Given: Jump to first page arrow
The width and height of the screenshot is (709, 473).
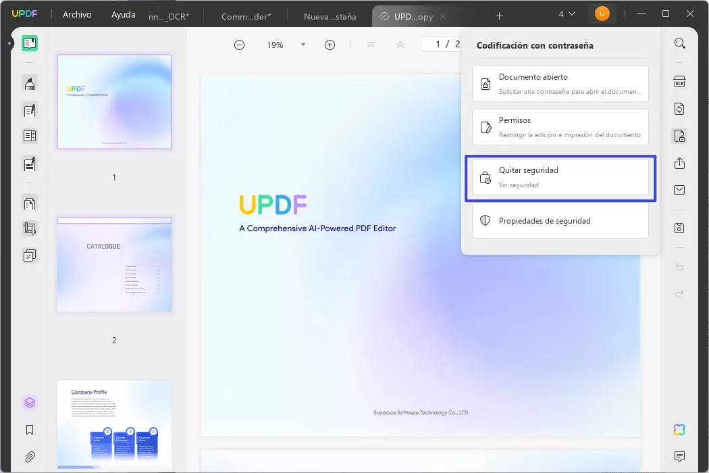Looking at the screenshot, I should coord(371,45).
